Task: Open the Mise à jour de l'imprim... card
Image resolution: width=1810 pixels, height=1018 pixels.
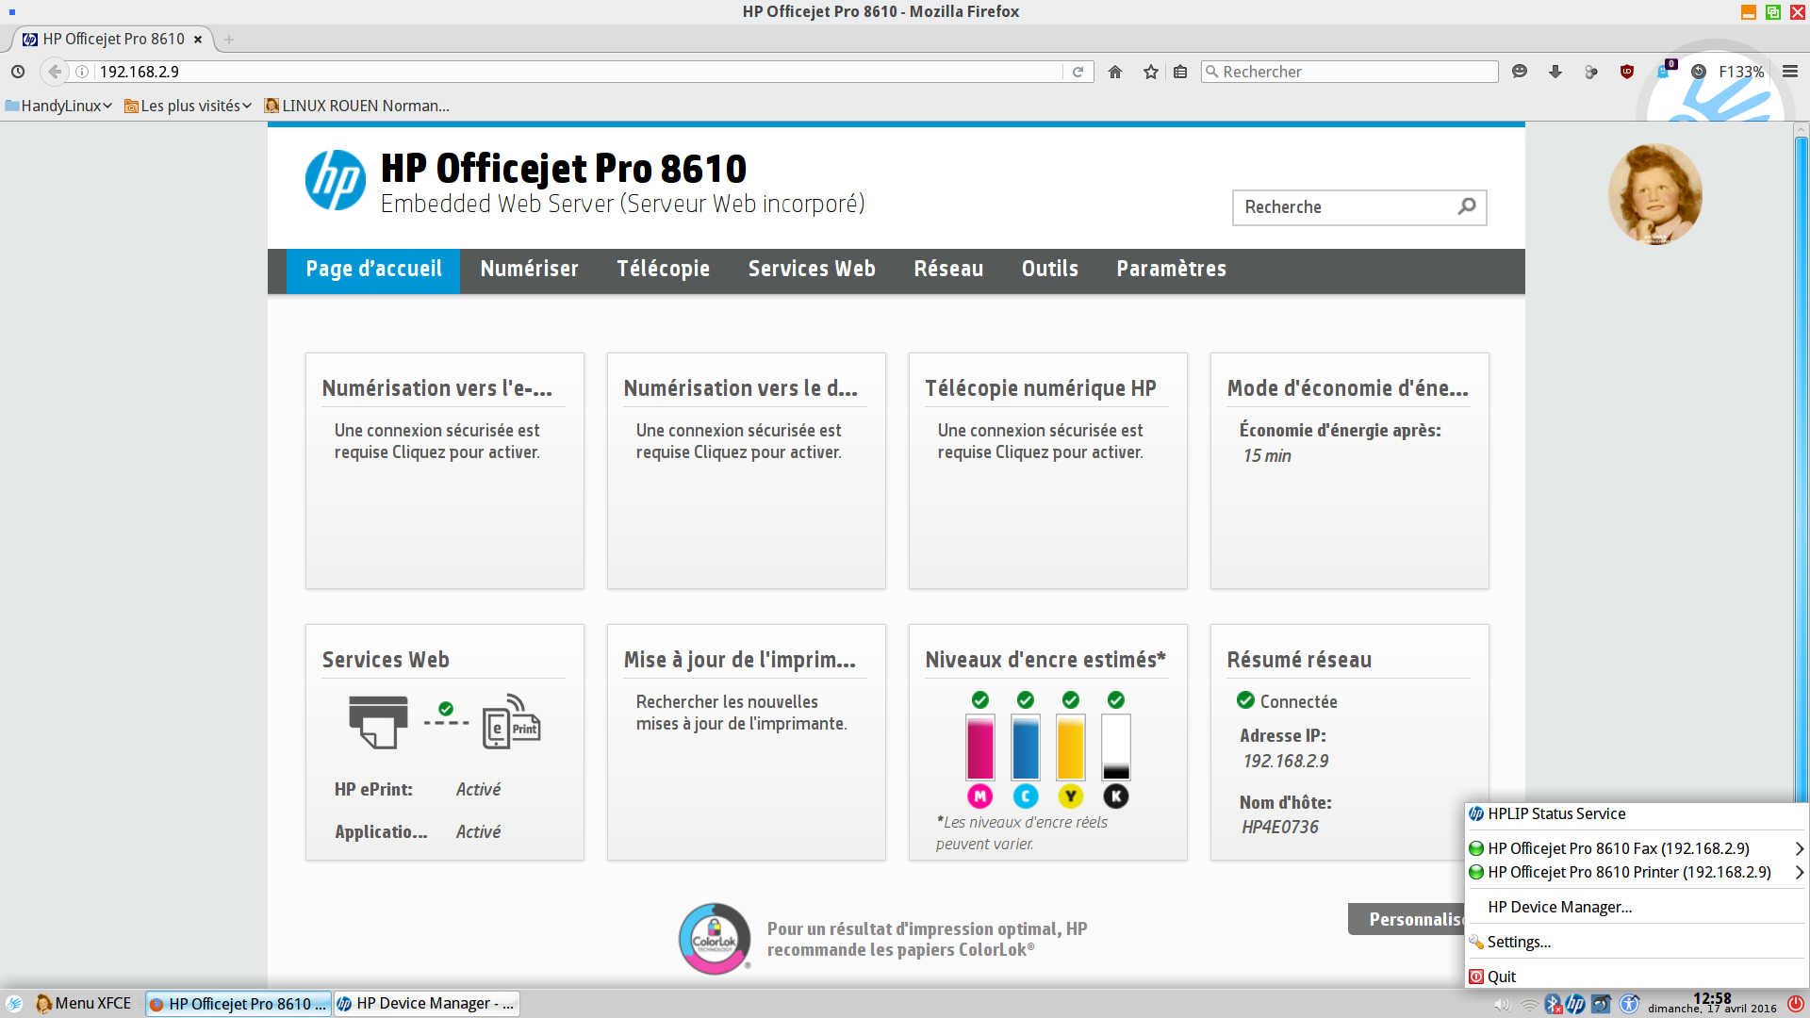Action: click(746, 742)
